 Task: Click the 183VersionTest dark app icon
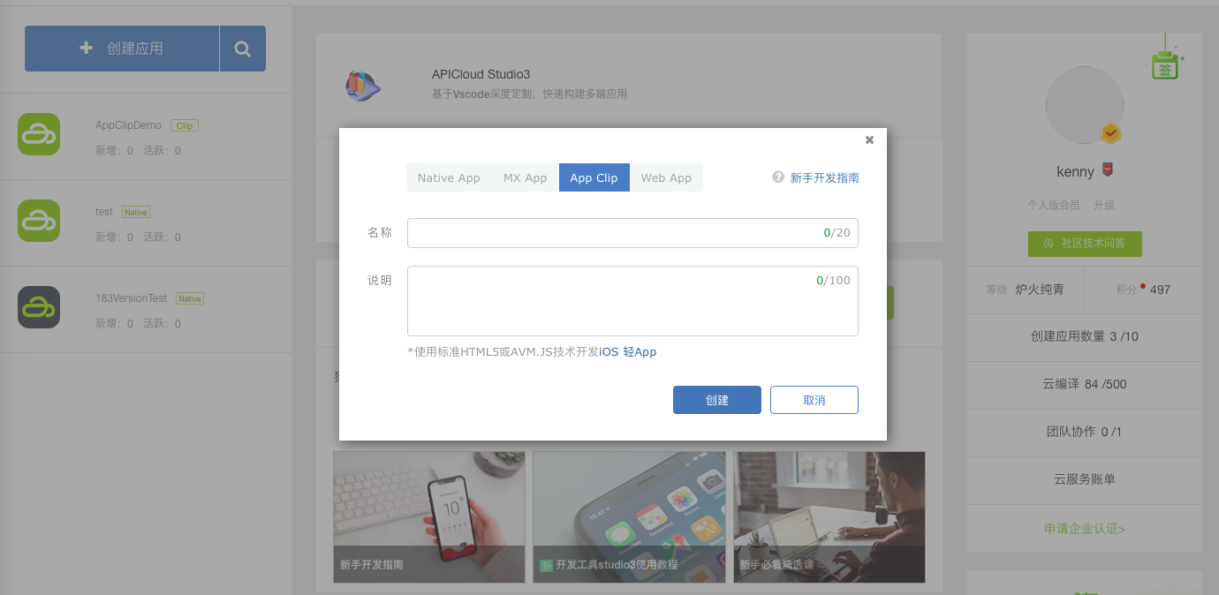click(x=39, y=307)
